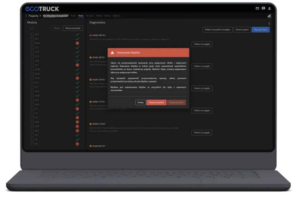
Task: Click the signal strength bars icon
Action: pos(269,15)
